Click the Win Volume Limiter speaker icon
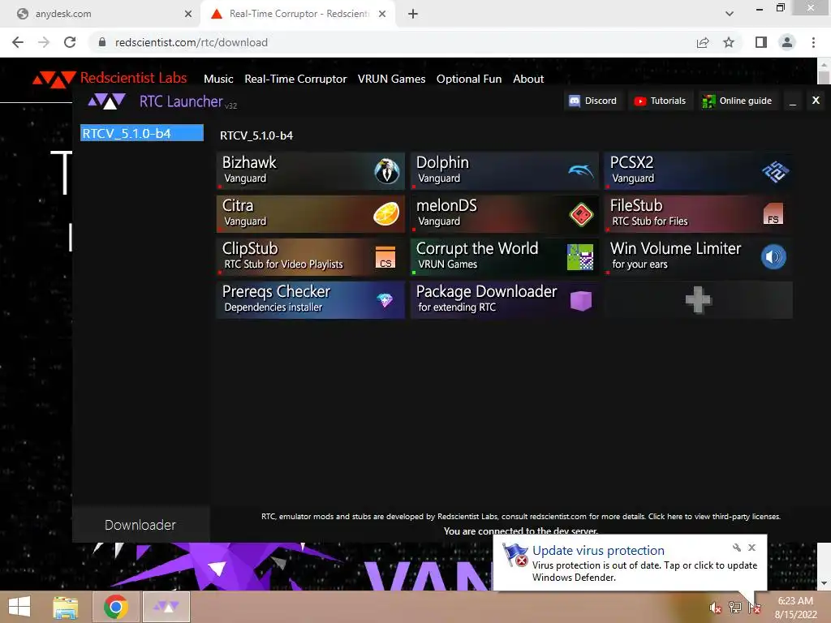831x623 pixels. pyautogui.click(x=773, y=257)
